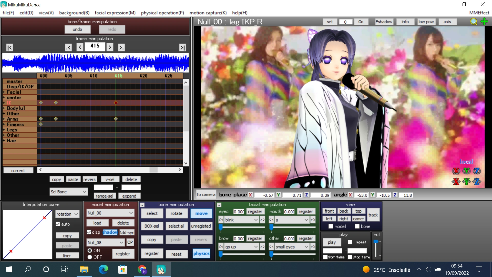Image resolution: width=492 pixels, height=277 pixels.
Task: Click the physics button
Action: coord(201,254)
